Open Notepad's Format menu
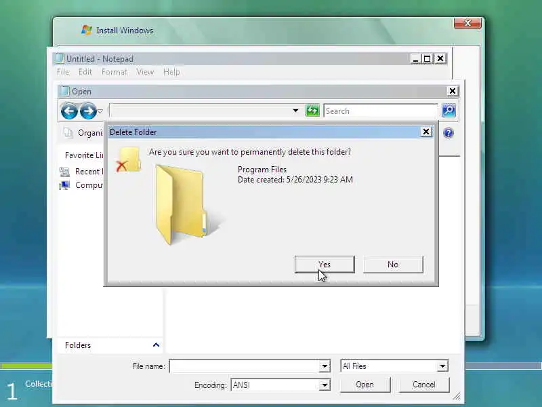542x407 pixels. [x=114, y=72]
